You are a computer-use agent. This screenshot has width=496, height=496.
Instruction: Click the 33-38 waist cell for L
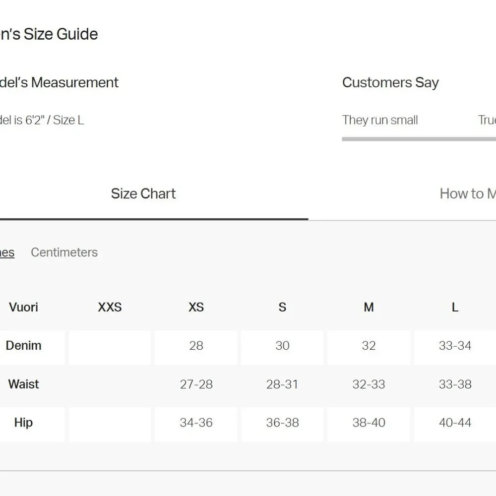455,384
